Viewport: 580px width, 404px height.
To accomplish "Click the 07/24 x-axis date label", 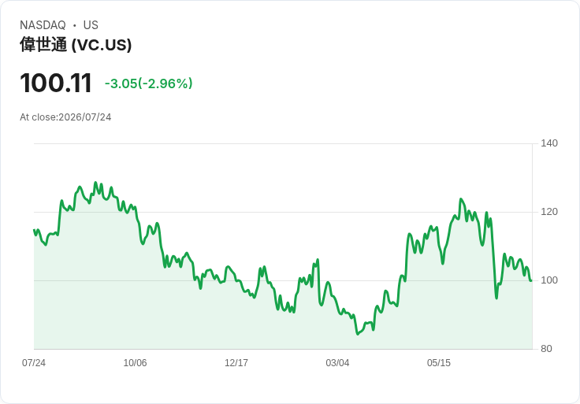I will (34, 363).
